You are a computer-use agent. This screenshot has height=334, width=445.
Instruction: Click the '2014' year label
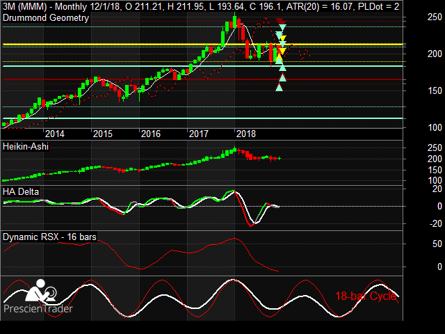[x=55, y=134]
